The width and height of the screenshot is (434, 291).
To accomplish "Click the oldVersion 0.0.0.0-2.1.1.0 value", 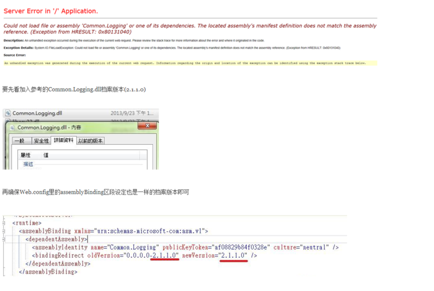I will coord(153,255).
